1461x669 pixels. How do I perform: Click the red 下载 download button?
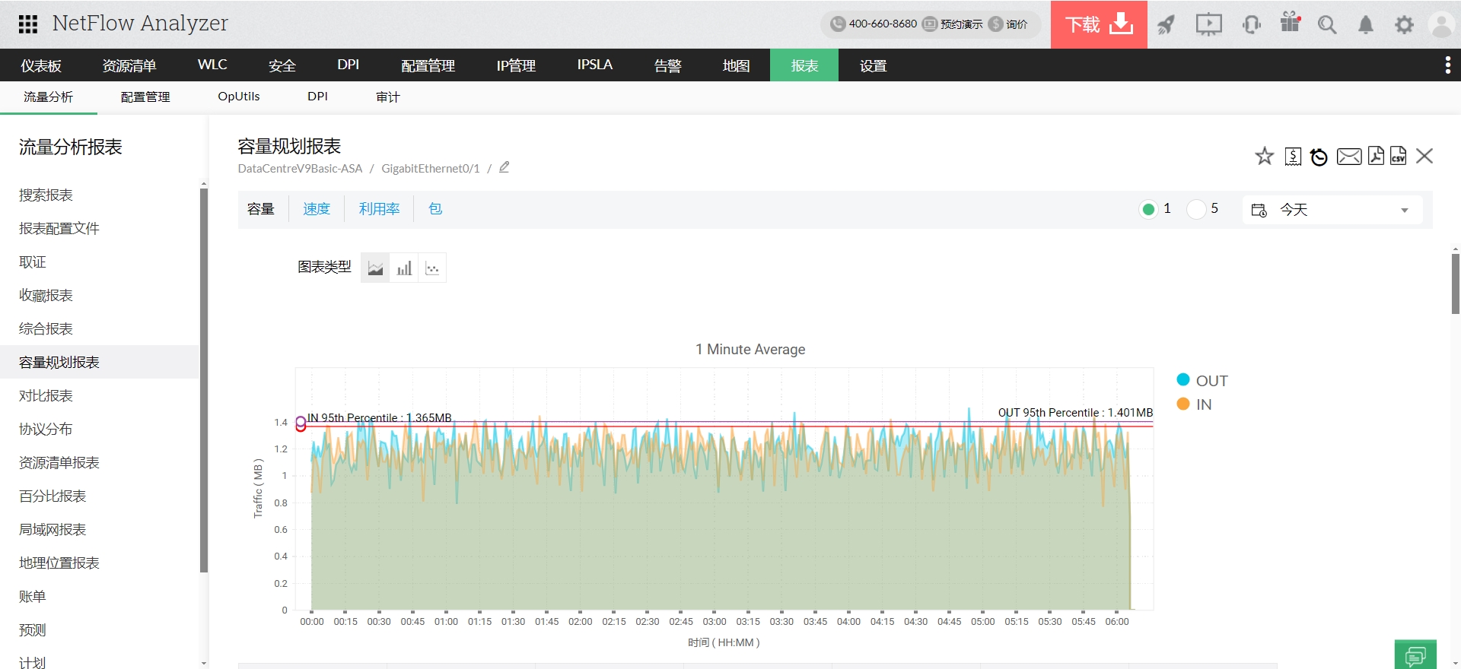(x=1098, y=24)
